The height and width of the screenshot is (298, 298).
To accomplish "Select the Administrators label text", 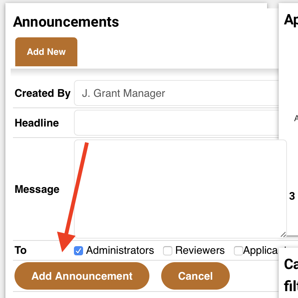I will [120, 250].
